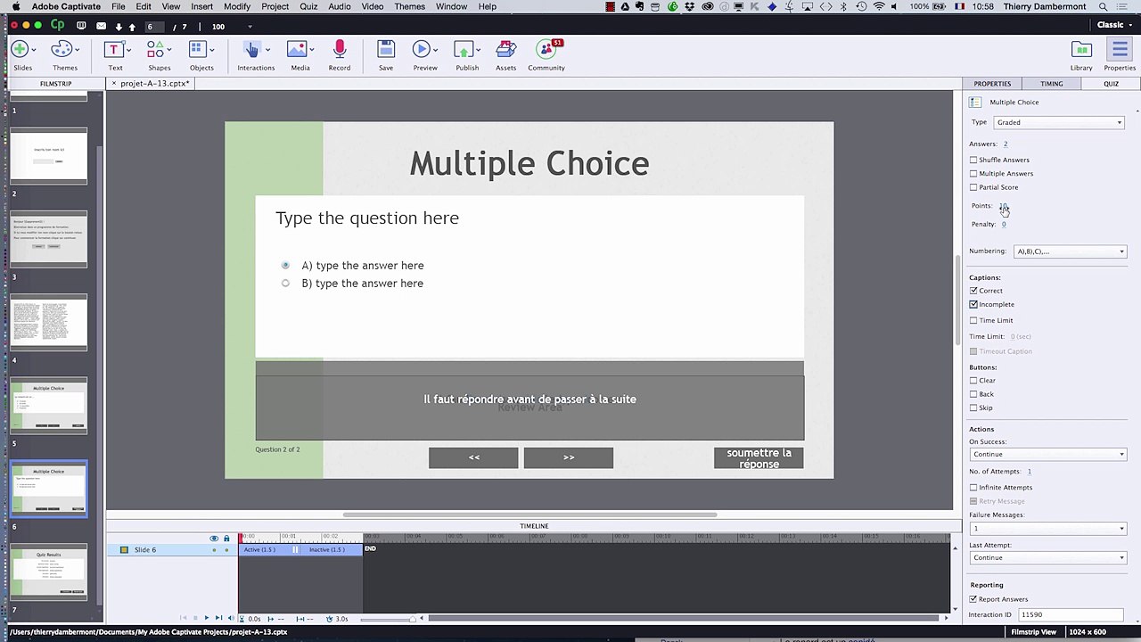Enable Multiple Answers checkbox
The height and width of the screenshot is (642, 1141).
(x=973, y=174)
